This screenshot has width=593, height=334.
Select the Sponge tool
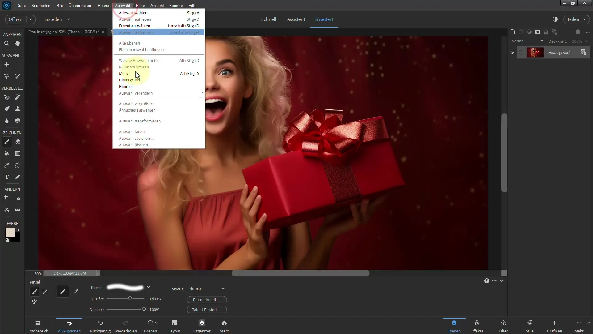click(18, 121)
